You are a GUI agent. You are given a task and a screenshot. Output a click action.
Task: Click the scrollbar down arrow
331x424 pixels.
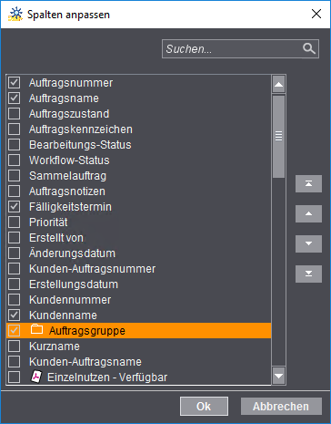click(278, 377)
